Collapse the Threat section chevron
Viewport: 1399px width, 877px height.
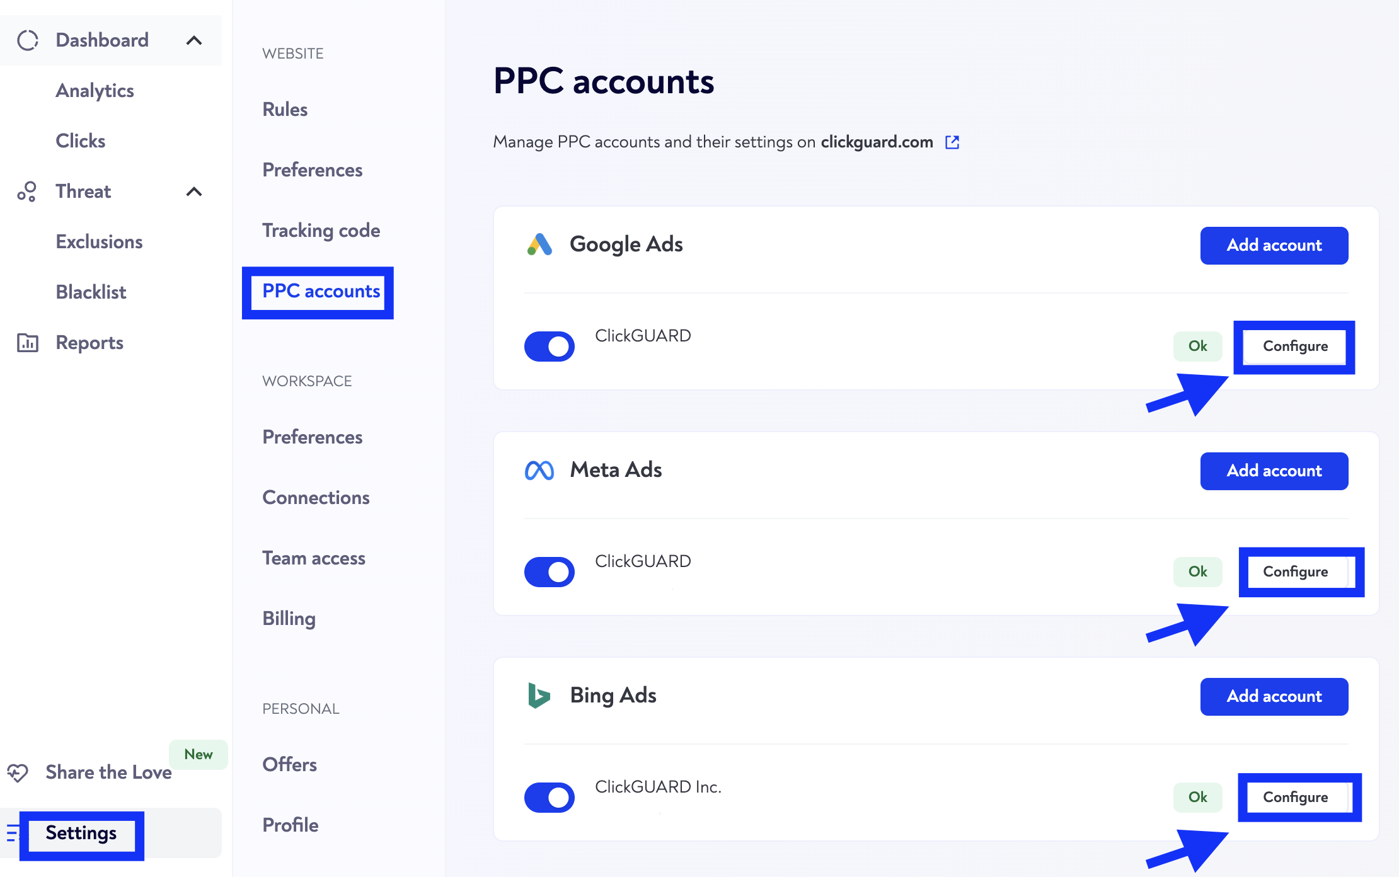(194, 192)
